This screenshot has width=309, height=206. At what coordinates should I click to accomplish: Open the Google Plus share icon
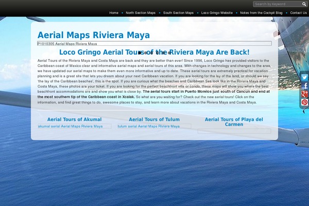pyautogui.click(x=304, y=94)
